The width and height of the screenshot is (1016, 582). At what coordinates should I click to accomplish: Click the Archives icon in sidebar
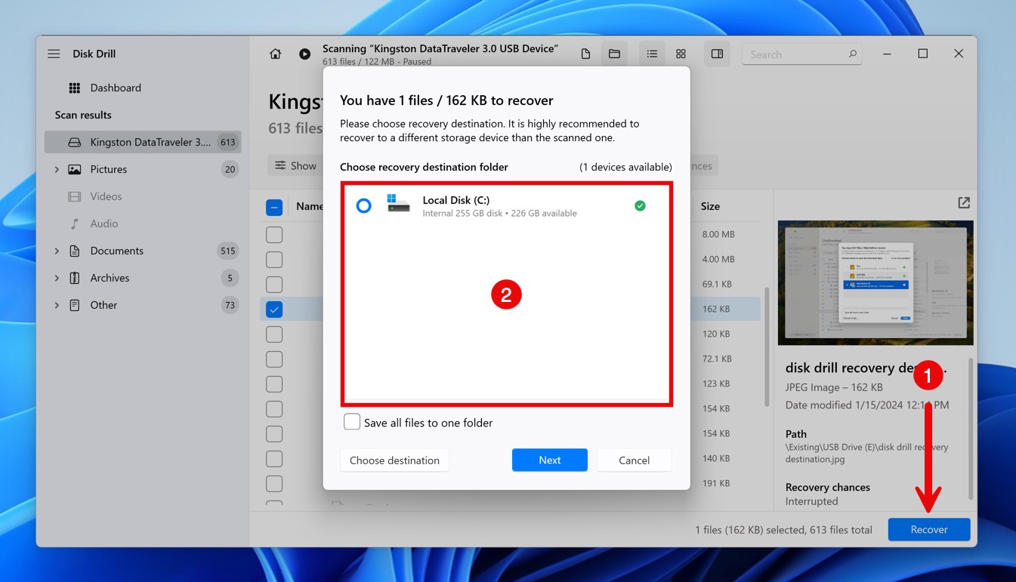[74, 278]
